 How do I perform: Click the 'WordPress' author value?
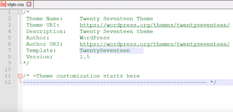[x=95, y=38]
